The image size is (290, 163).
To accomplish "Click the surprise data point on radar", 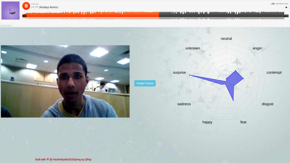I will pyautogui.click(x=190, y=75).
